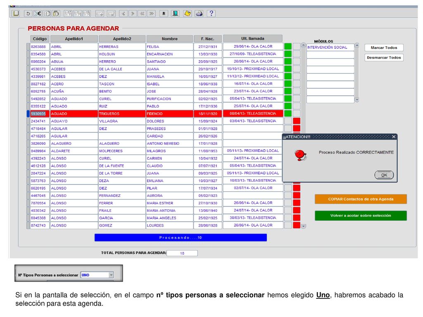Image resolution: width=423 pixels, height=317 pixels.
Task: Toggle green box for AGUADO TRIGUEROS FIDENCIO row
Action: (288, 114)
